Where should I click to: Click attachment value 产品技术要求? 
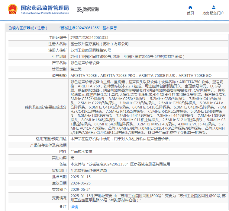(81, 152)
